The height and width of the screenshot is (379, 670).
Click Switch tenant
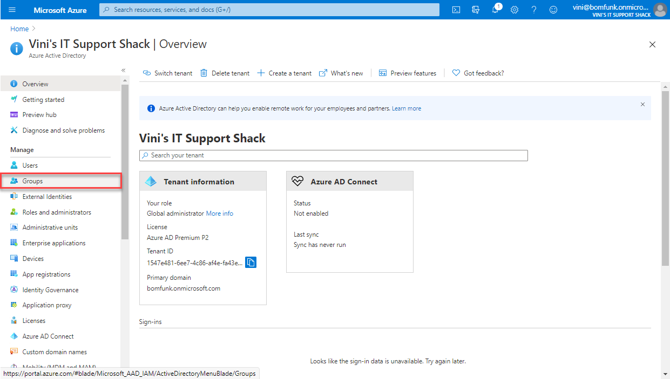coord(167,73)
